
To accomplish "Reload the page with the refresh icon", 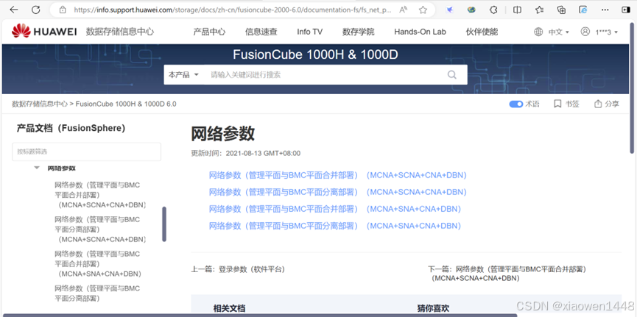I will coord(36,10).
